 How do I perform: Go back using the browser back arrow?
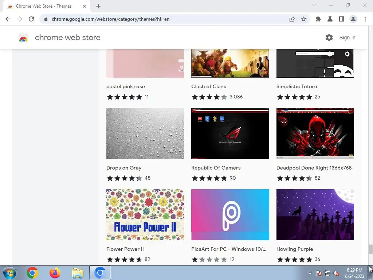8,19
